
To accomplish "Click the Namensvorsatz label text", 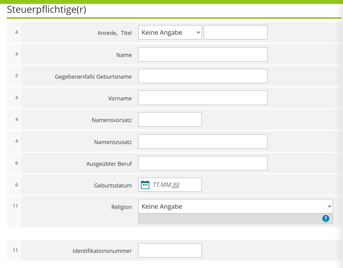I will coord(111,120).
